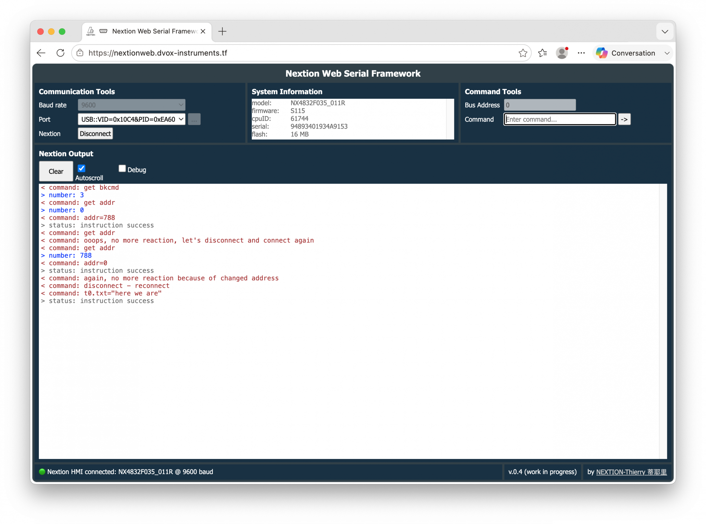Open the browser three-dots settings menu
706x524 pixels.
[581, 53]
